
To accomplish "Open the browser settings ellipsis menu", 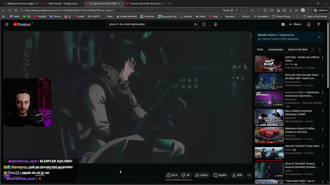I will coord(309,10).
